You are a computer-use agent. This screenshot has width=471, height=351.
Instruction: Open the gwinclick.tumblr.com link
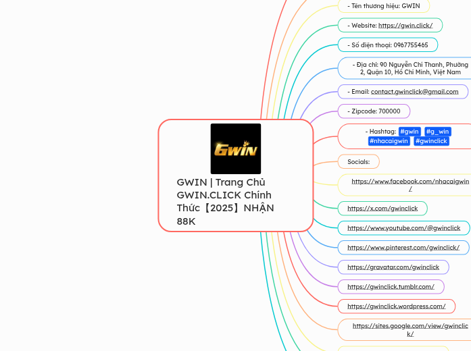pos(391,287)
